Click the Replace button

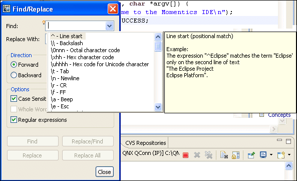(x=33, y=155)
